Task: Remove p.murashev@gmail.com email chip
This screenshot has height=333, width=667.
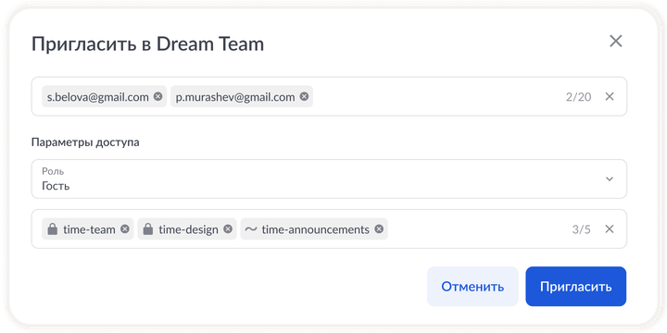Action: (x=304, y=96)
